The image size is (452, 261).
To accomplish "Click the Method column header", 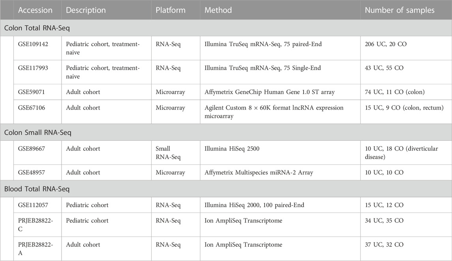I will (218, 10).
